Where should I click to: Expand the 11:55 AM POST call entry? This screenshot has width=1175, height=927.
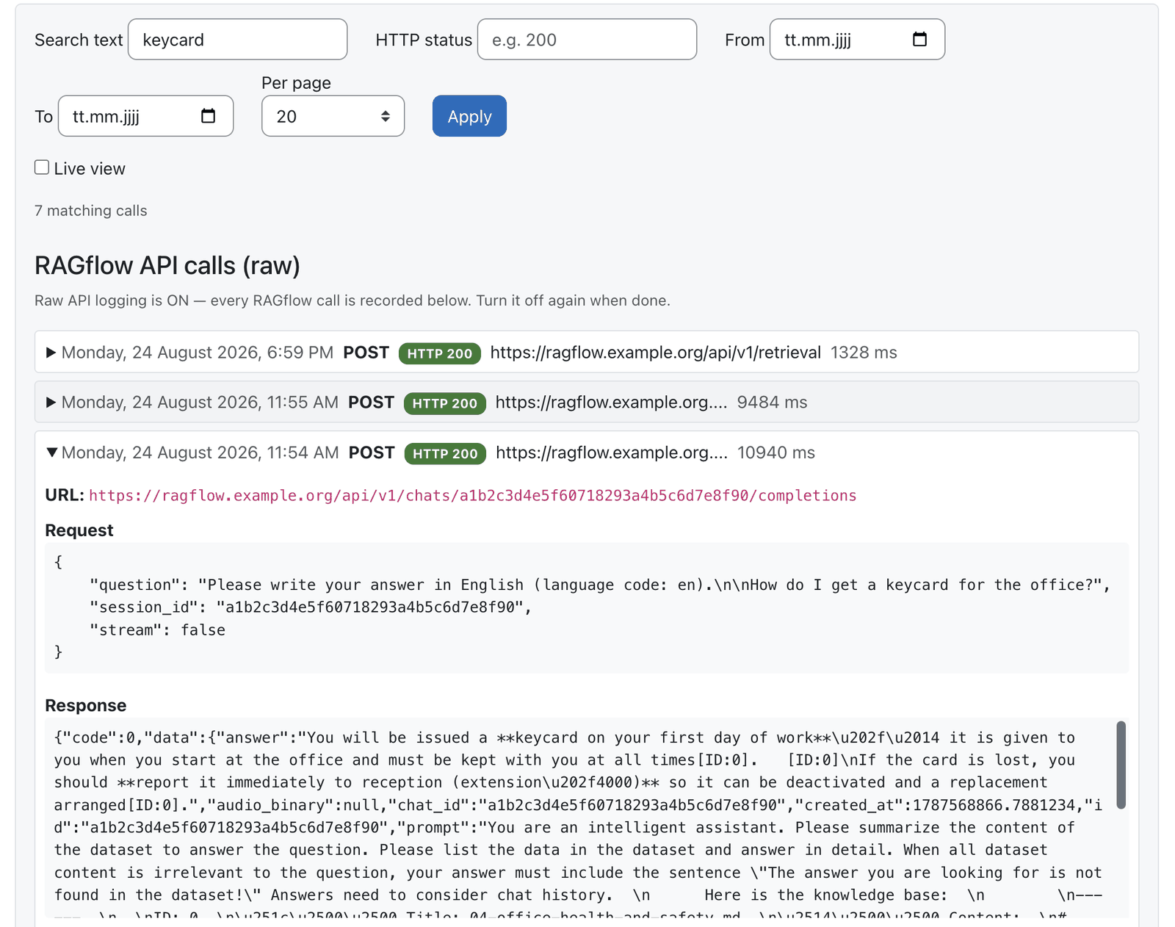[x=587, y=403]
